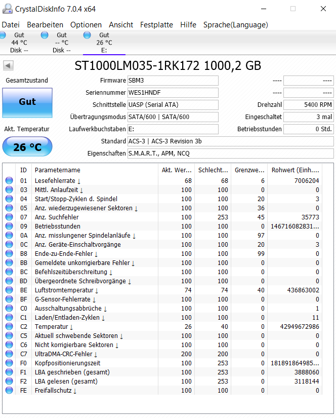336x418 pixels.
Task: Click status orb for LBA geschrieben row
Action: (x=9, y=372)
